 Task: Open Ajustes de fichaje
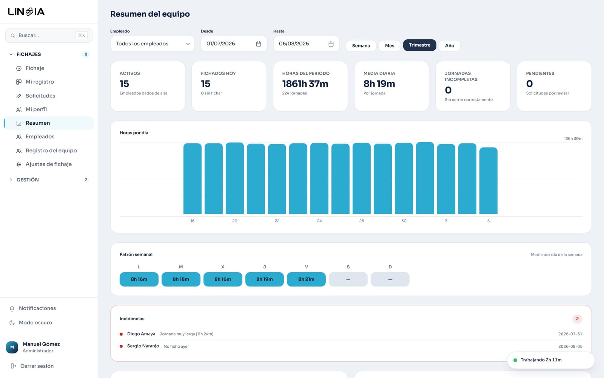click(49, 164)
